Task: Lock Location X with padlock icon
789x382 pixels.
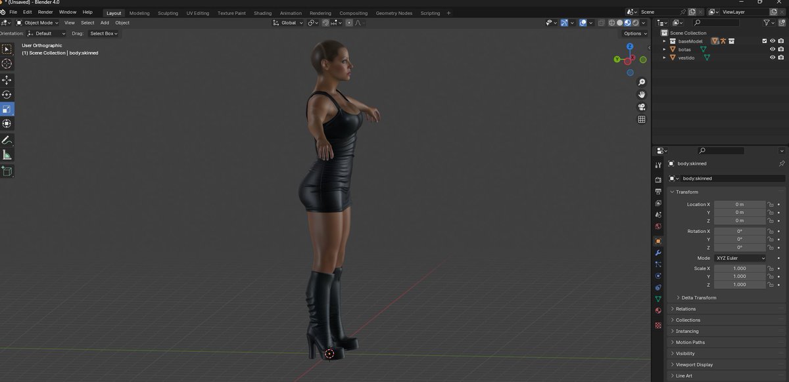Action: tap(770, 204)
